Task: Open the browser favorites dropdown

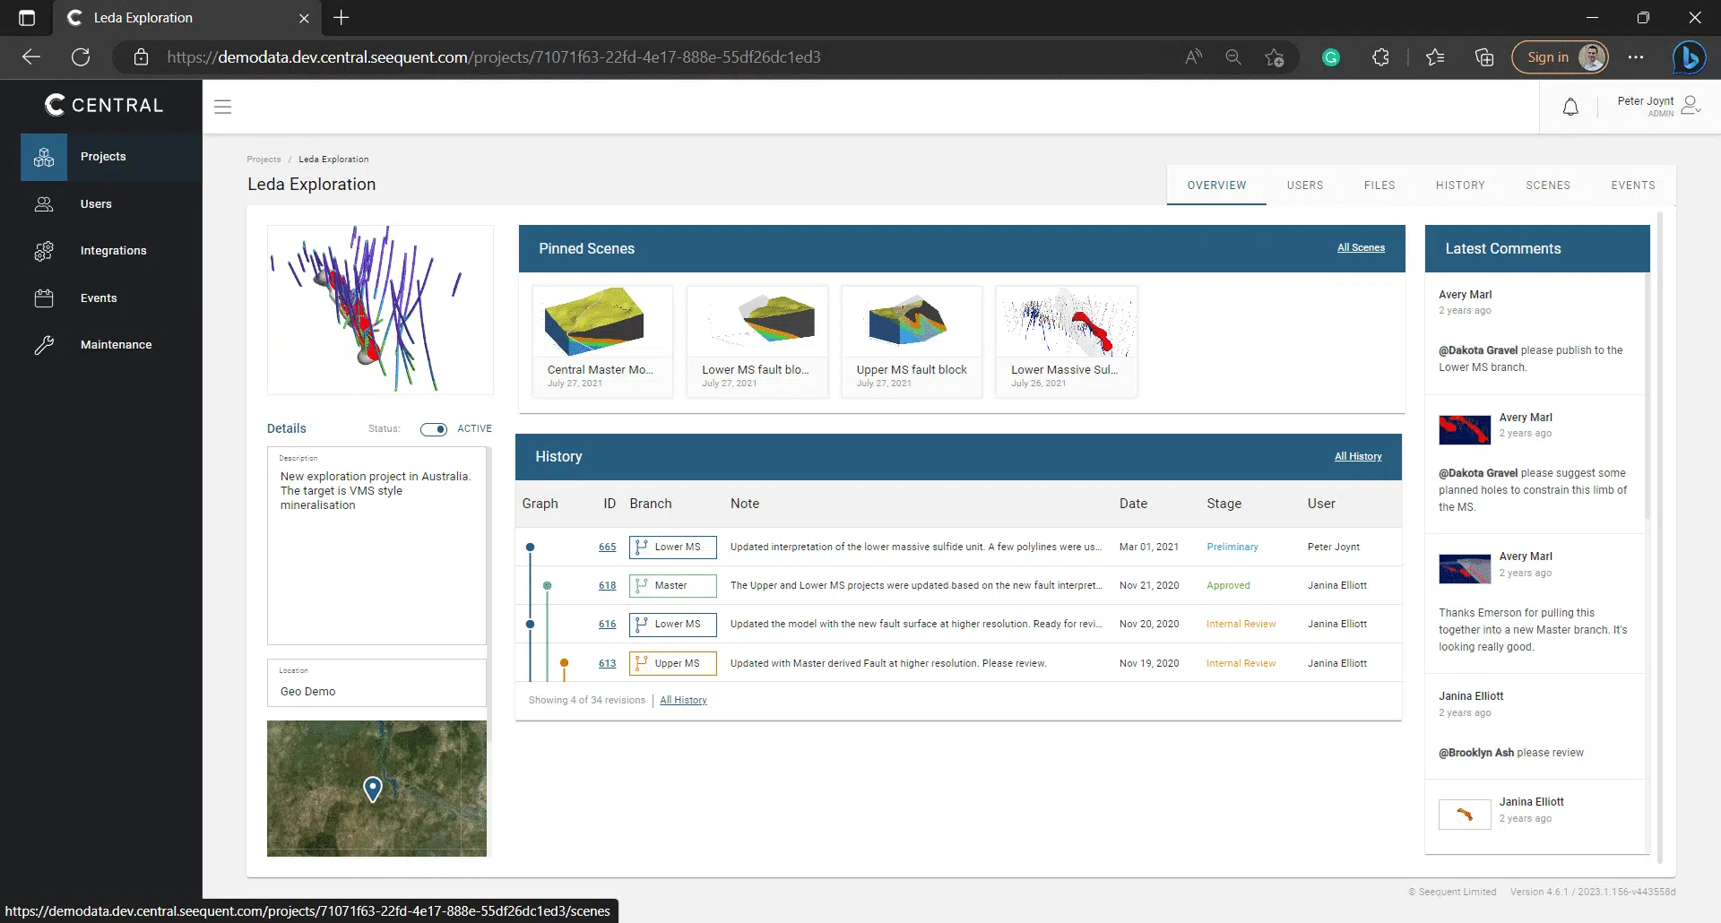Action: pyautogui.click(x=1434, y=56)
